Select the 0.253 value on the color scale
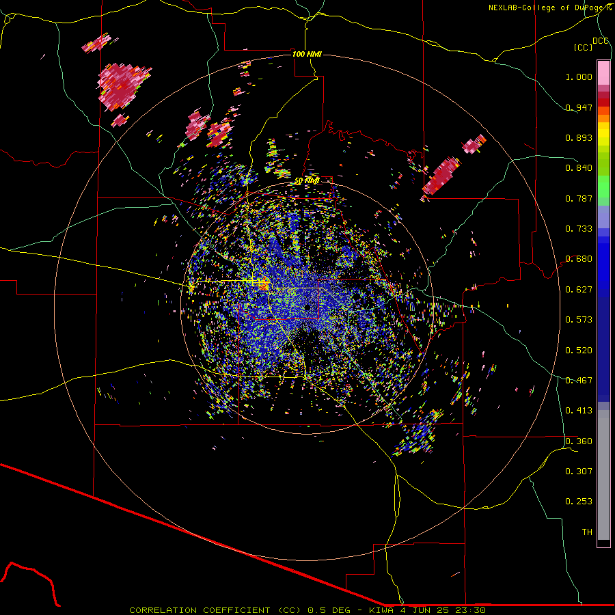The height and width of the screenshot is (615, 615). point(579,502)
